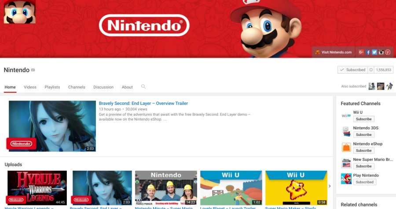Show next uploads with right chevron

click(x=330, y=186)
